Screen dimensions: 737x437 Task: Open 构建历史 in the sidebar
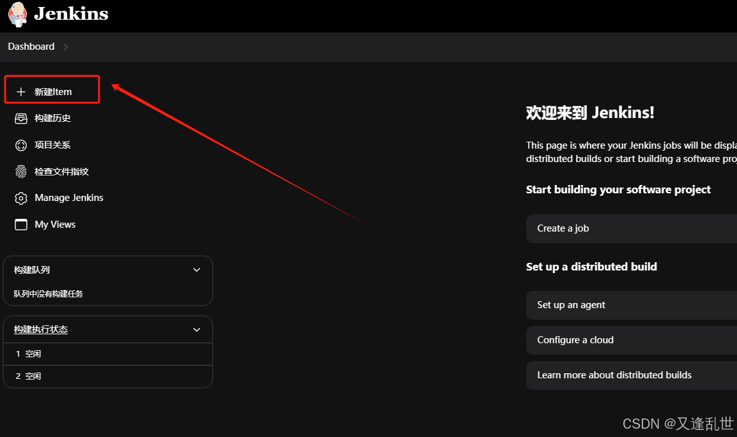52,118
